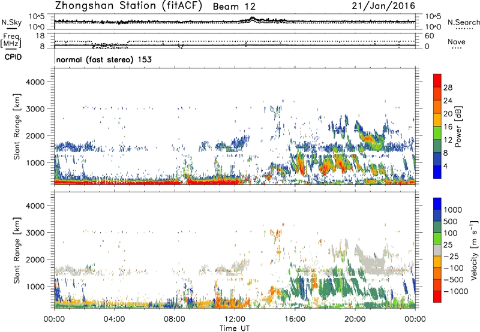Select the "16:00" time tick label
This screenshot has height=332, width=480.
[295, 319]
